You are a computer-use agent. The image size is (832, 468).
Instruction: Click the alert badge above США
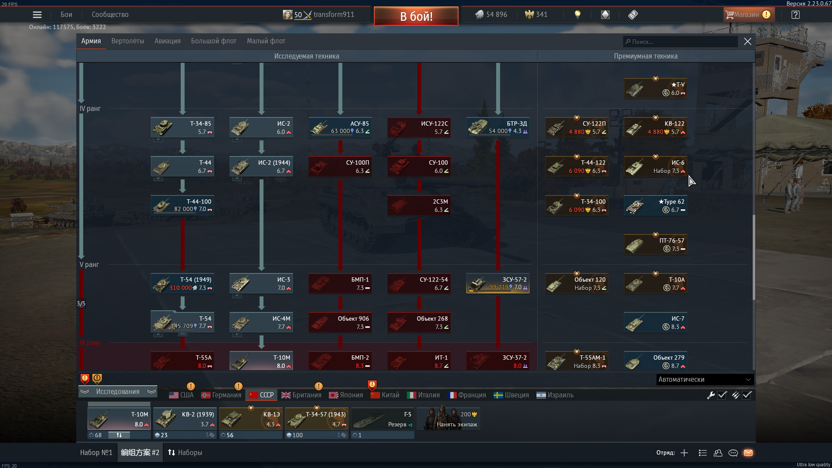pos(191,386)
